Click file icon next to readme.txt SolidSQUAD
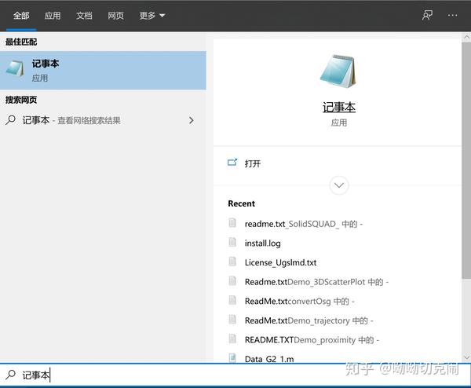This screenshot has width=471, height=388. pos(232,223)
